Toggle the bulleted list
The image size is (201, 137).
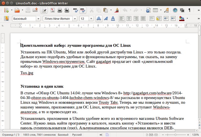tap(159, 18)
